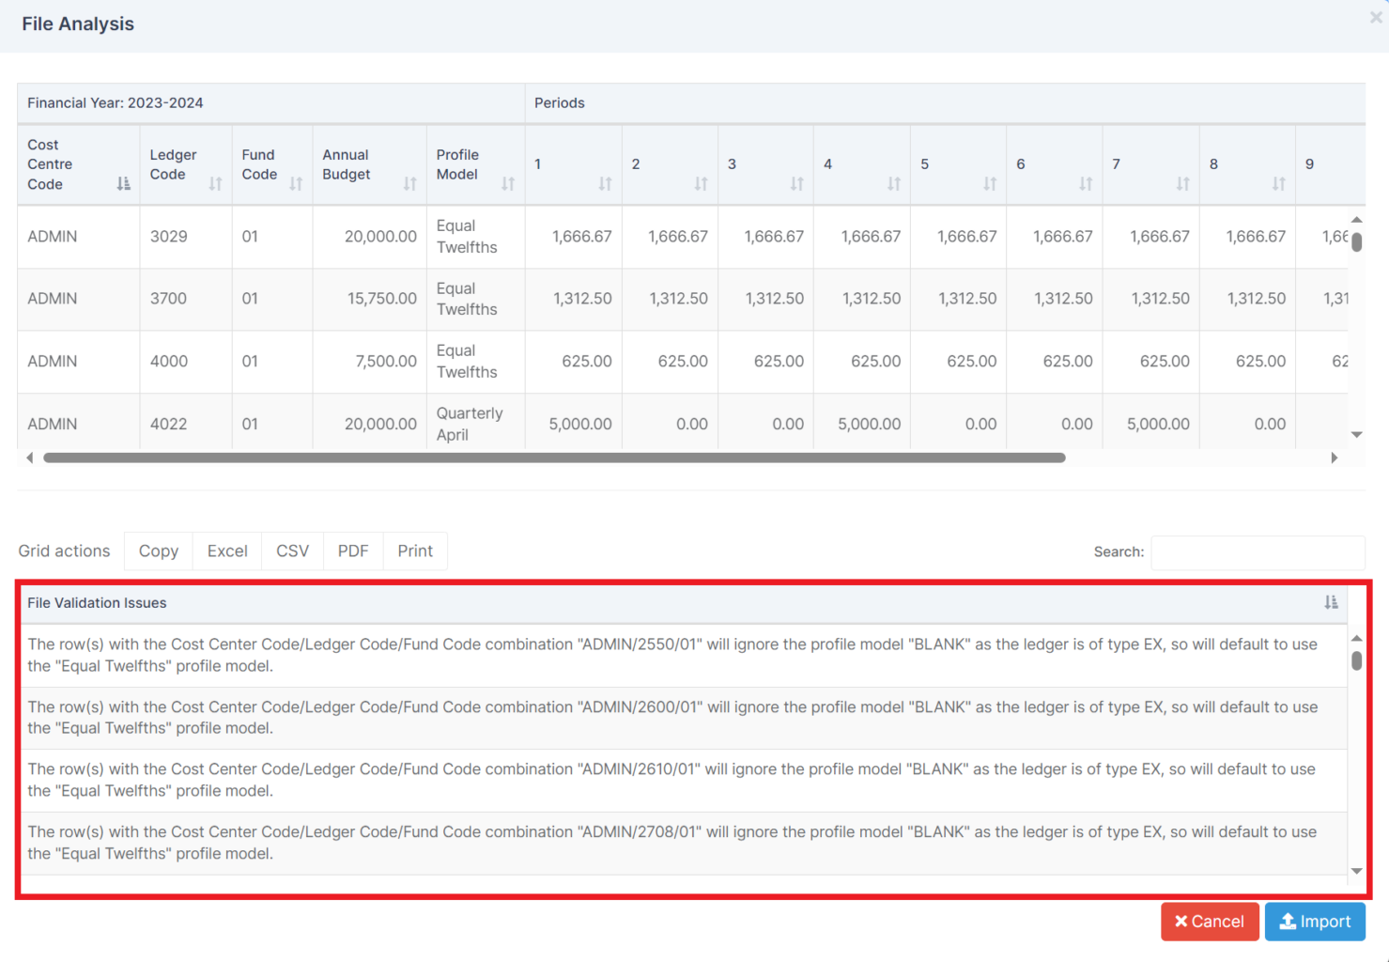Export grid as CSV

[x=292, y=551]
